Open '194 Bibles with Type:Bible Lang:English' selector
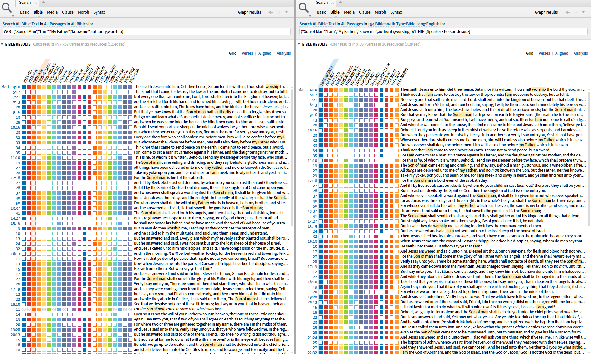591x354 pixels. [x=404, y=24]
